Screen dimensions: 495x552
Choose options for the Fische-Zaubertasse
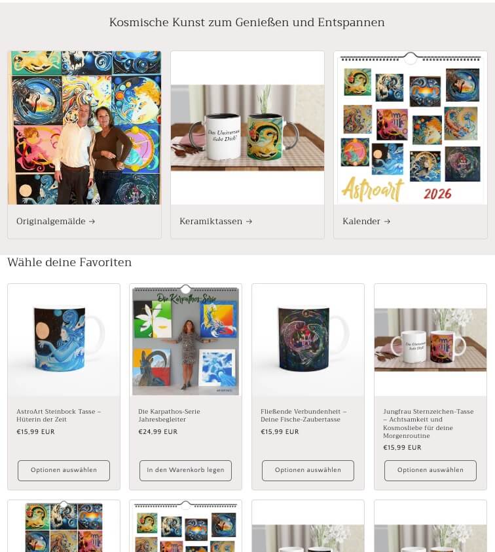coord(308,470)
